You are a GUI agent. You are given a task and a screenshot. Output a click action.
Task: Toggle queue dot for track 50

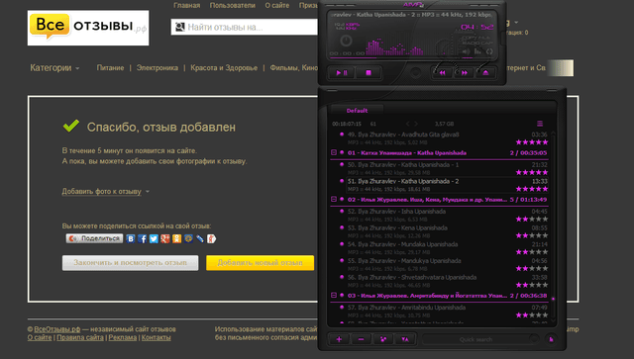click(342, 164)
